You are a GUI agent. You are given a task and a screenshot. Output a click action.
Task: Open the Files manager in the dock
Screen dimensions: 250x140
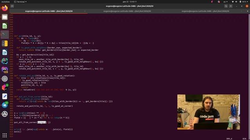click(5, 17)
